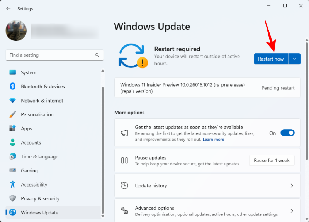309x222 pixels.
Task: Click the Advanced options gears icon
Action: click(x=124, y=211)
